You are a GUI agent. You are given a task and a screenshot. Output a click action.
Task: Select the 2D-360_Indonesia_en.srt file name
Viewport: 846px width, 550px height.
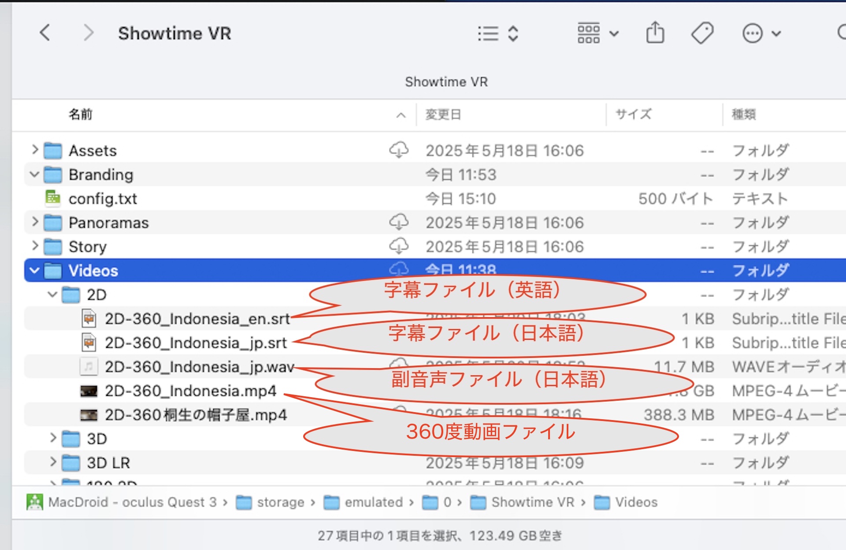click(197, 318)
